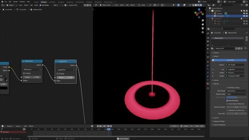Toggle Clamp checkbox on the Minimum node
Viewport: 249px width, 140px height.
pyautogui.click(x=24, y=73)
